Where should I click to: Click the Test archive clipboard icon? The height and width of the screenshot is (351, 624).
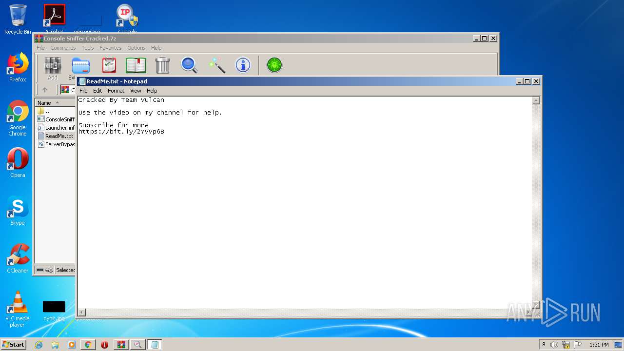click(x=109, y=65)
